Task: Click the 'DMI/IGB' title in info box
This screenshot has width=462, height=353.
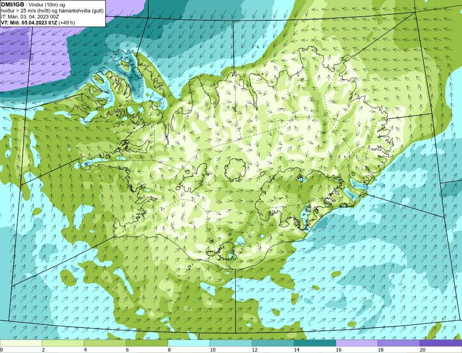Action: tap(12, 5)
